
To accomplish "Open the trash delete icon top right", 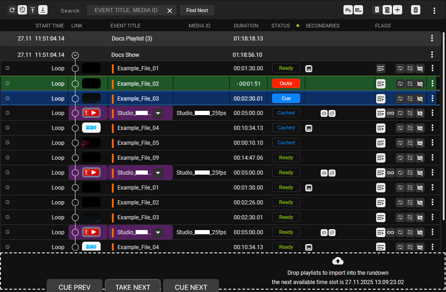I will (x=415, y=10).
